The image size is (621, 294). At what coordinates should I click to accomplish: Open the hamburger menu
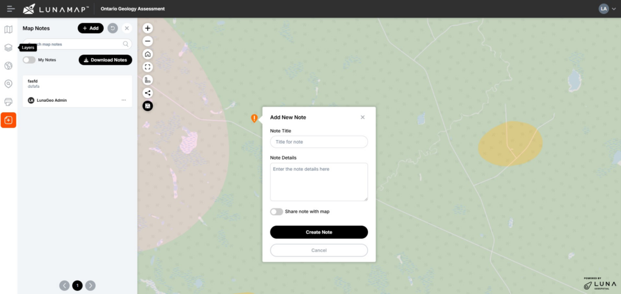pyautogui.click(x=11, y=8)
